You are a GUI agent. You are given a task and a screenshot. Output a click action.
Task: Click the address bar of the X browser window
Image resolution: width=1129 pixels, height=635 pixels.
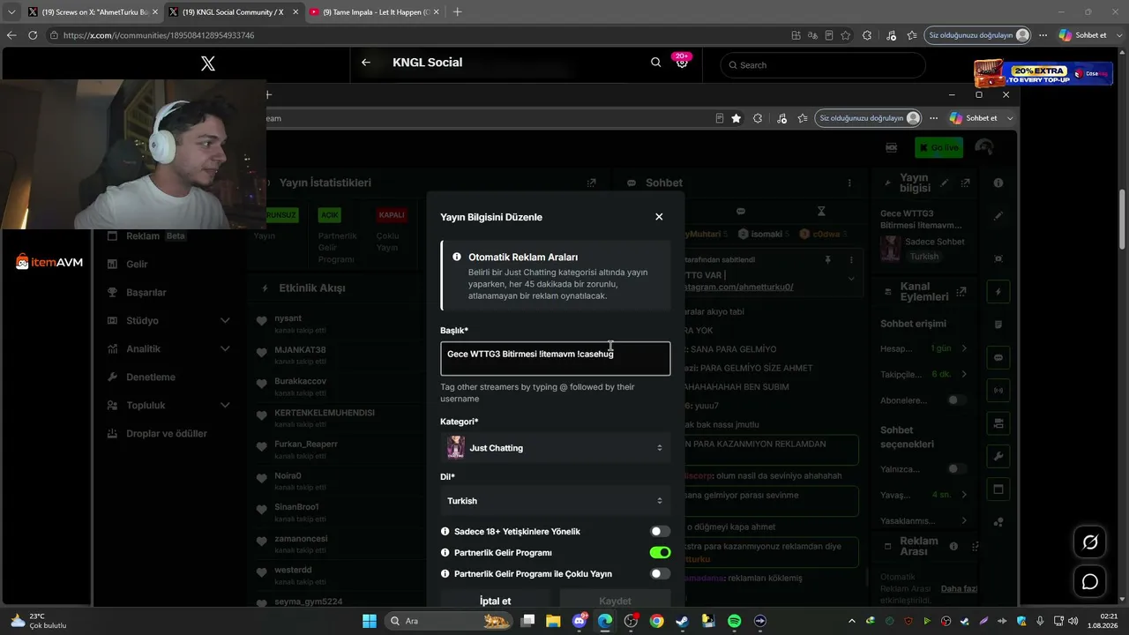pos(415,35)
